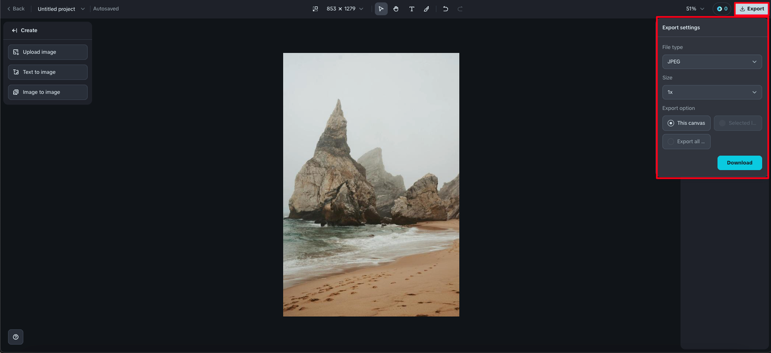The height and width of the screenshot is (353, 771).
Task: Select the This canvas export option
Action: [x=686, y=123]
